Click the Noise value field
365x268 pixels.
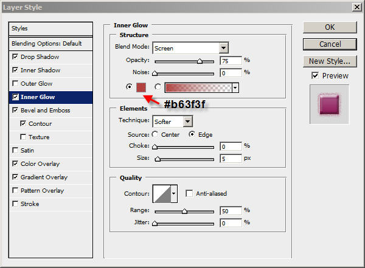tap(231, 73)
